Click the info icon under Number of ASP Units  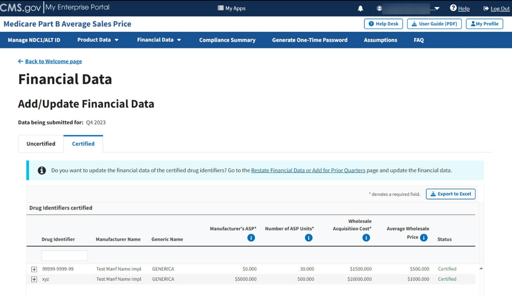coord(308,238)
